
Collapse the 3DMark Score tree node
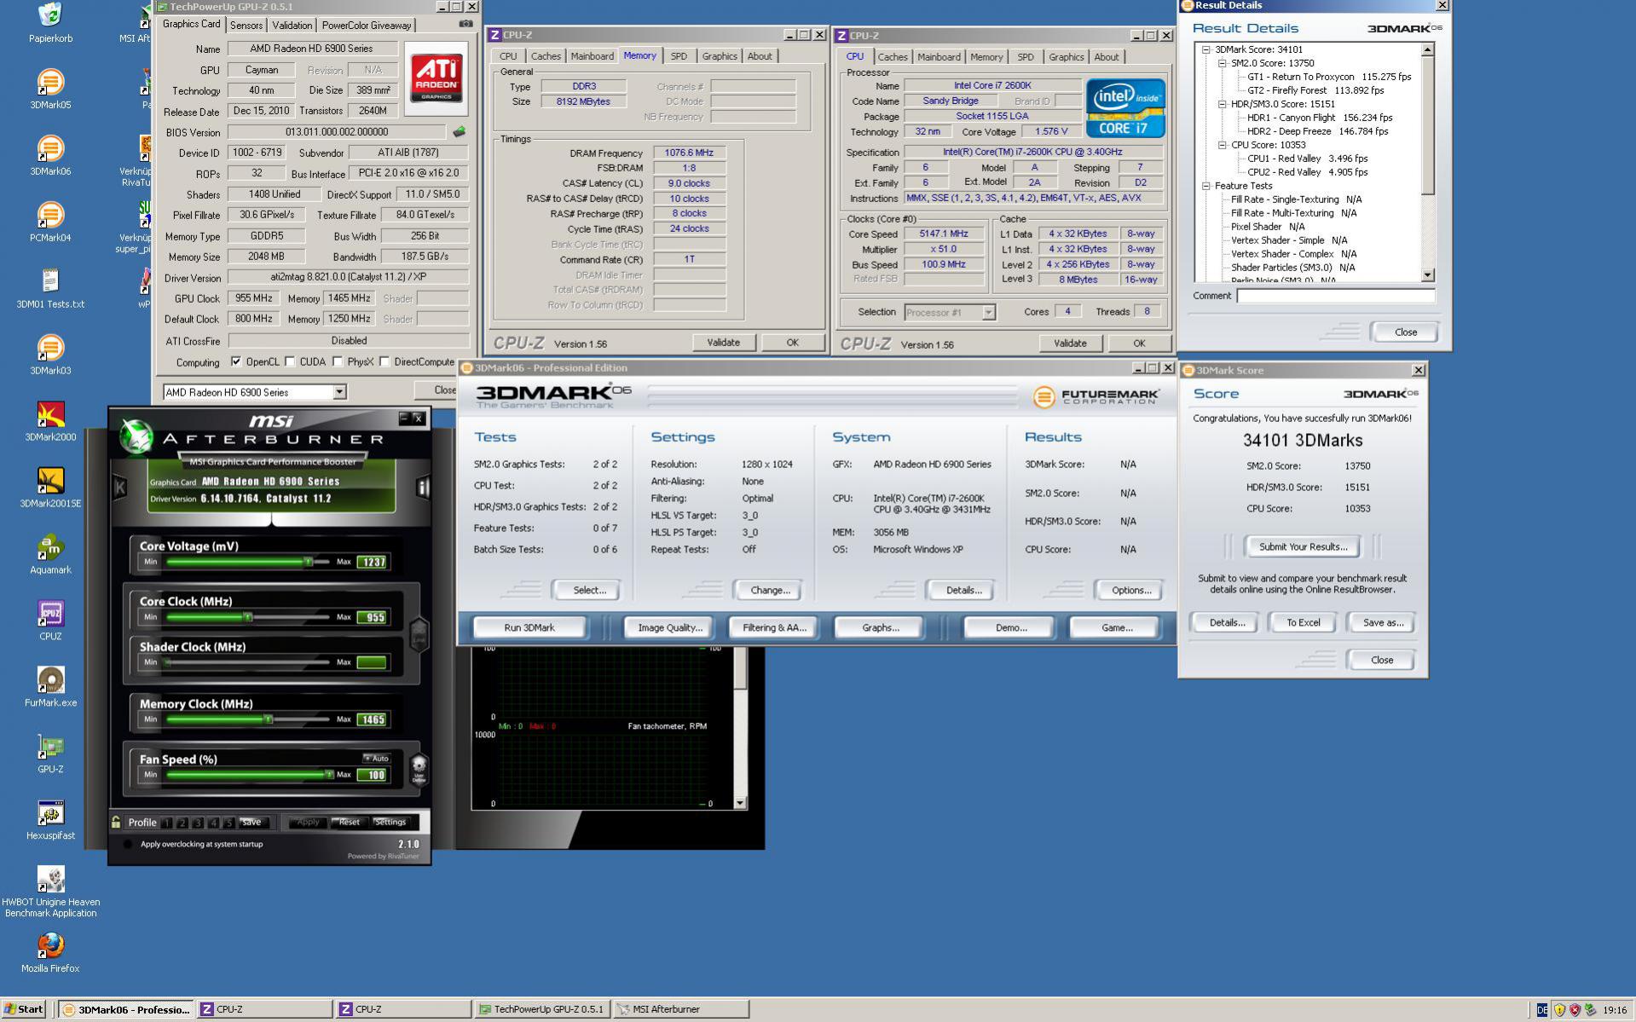1206,49
